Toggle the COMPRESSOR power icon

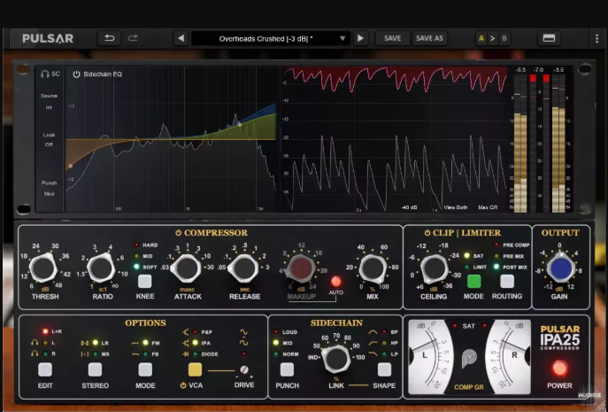click(178, 233)
